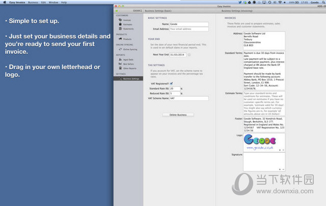Click the Geode logo image well
Screen dimensions: 326x206
(264, 142)
